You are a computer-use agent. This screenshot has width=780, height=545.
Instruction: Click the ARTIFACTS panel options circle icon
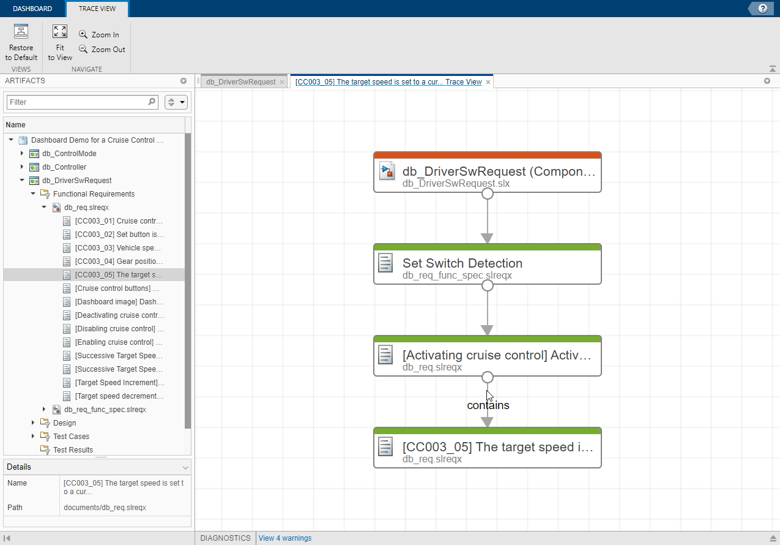pyautogui.click(x=183, y=81)
